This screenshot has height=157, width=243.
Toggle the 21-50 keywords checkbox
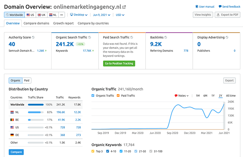click(136, 151)
